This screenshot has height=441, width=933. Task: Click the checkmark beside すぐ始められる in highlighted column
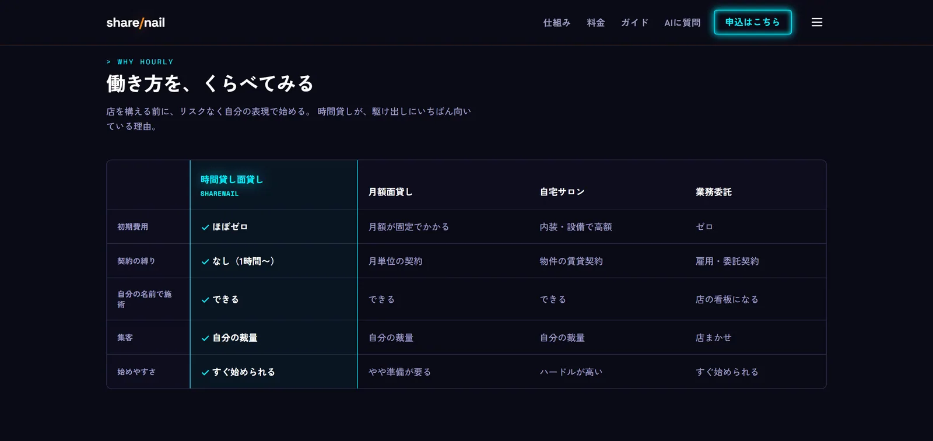pos(205,373)
